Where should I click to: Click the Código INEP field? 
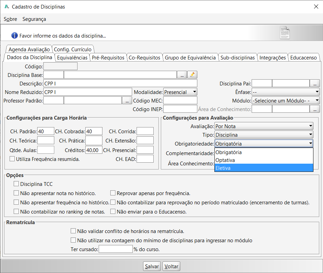[180, 109]
